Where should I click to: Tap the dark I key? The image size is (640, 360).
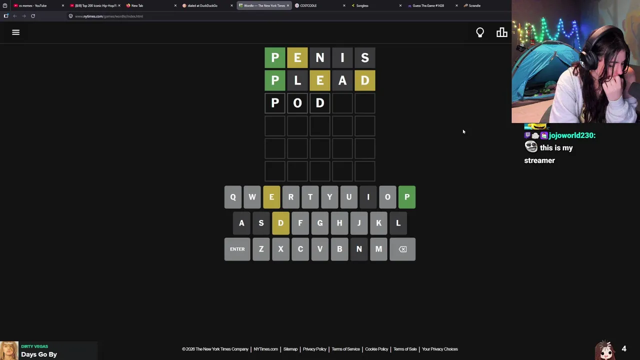pos(368,197)
